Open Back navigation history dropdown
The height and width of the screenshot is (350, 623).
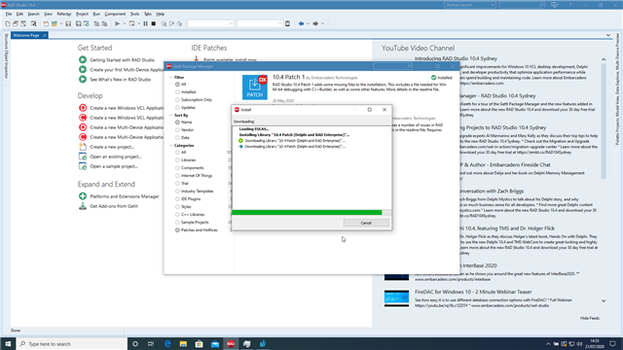click(308, 23)
